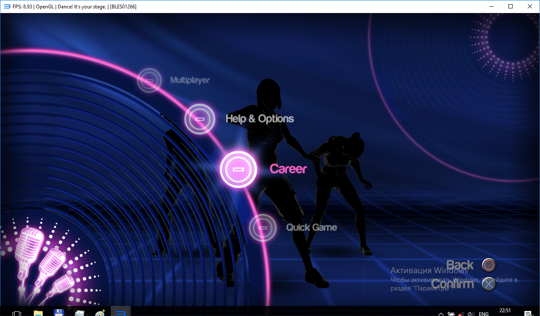The height and width of the screenshot is (316, 540).
Task: Click the Help & Options label
Action: coord(259,119)
